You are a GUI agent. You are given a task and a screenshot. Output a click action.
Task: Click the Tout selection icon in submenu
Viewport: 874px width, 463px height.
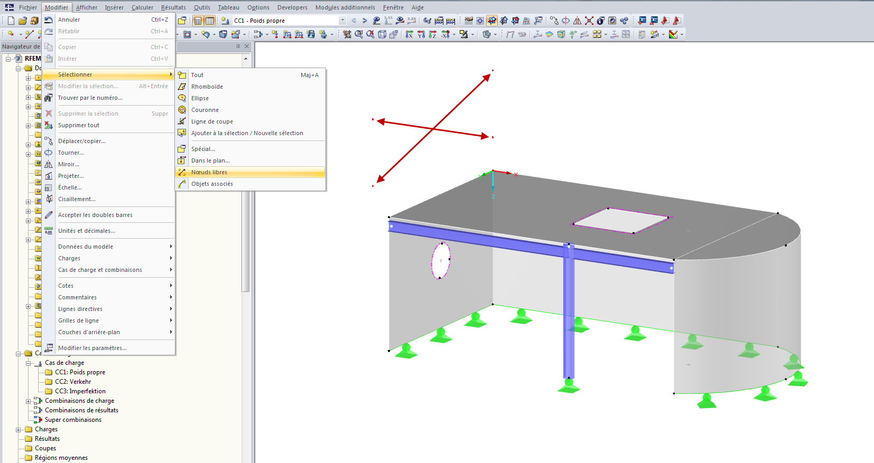182,75
